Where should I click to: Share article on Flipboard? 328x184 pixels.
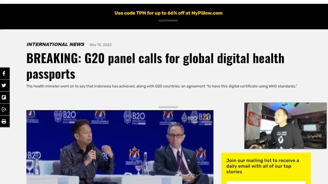pos(4,97)
